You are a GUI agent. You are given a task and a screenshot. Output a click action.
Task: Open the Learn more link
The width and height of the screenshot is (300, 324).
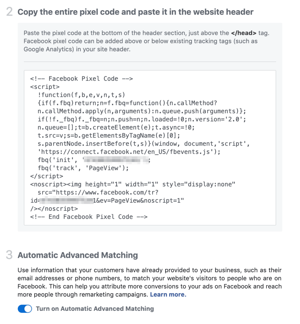pos(168,295)
